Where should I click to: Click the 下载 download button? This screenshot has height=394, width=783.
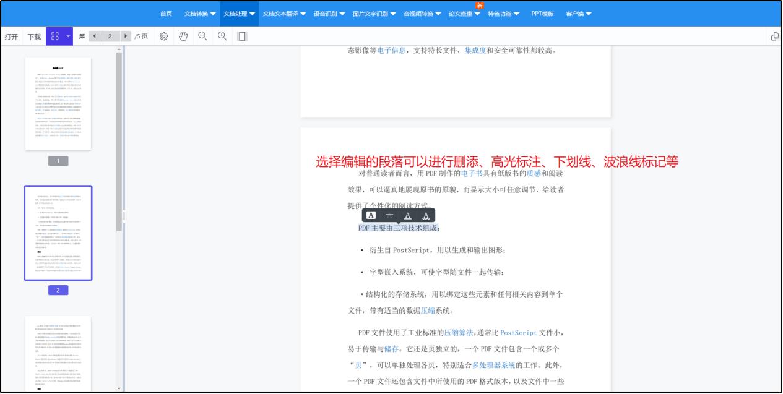pyautogui.click(x=34, y=36)
